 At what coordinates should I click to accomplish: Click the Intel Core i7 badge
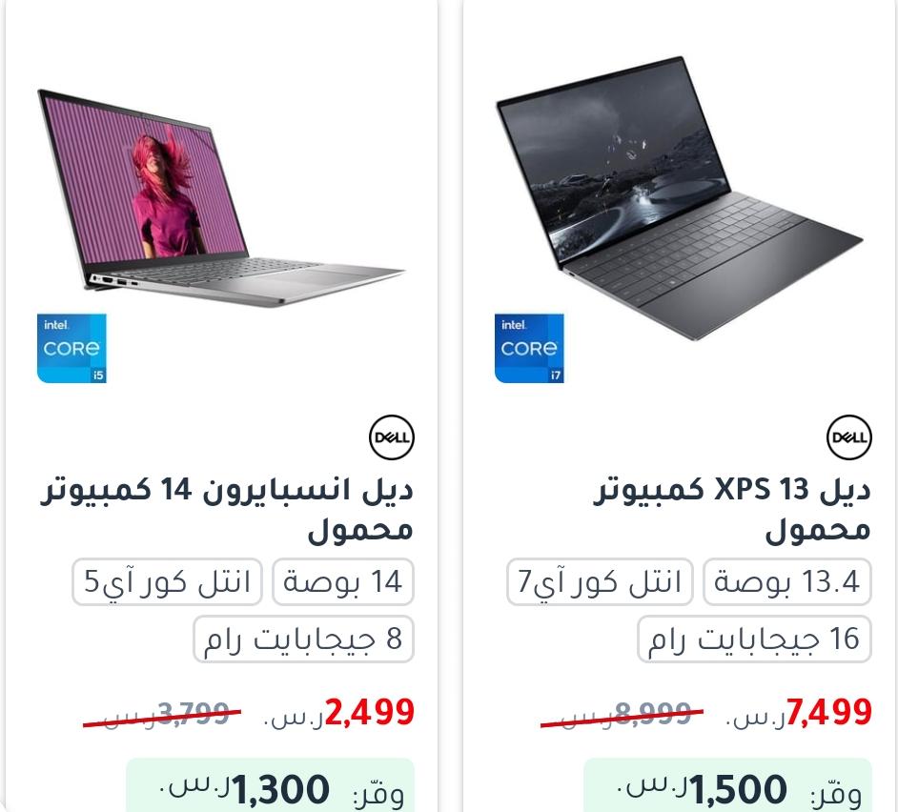(x=529, y=348)
